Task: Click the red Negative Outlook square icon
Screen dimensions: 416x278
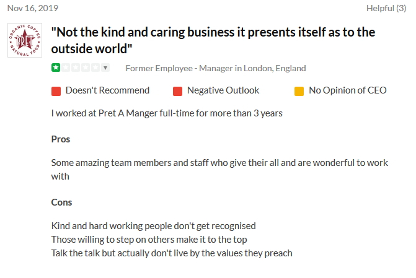Action: [x=178, y=91]
